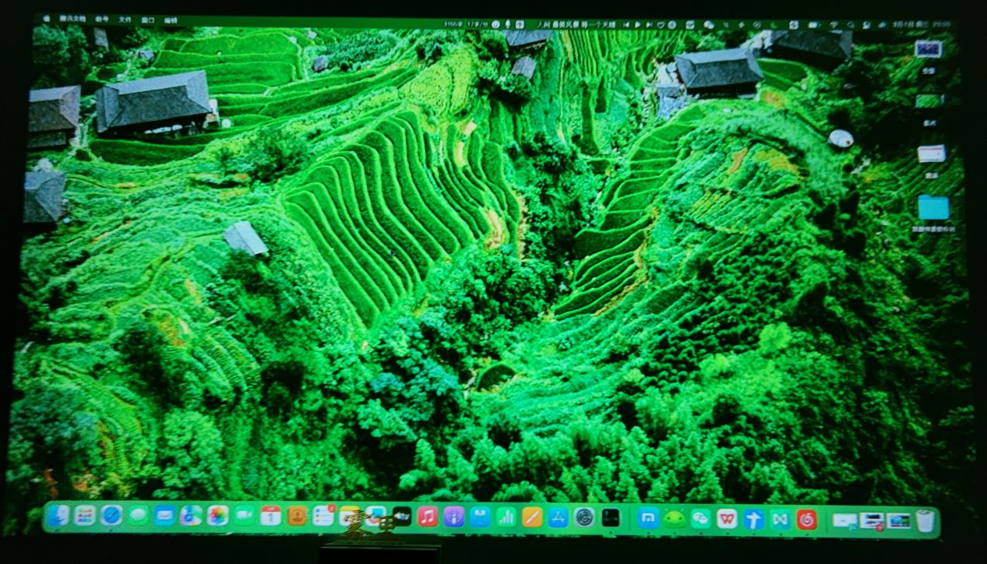Screen dimensions: 987x564
Task: Open the Messages app in Dock
Action: pos(138,515)
